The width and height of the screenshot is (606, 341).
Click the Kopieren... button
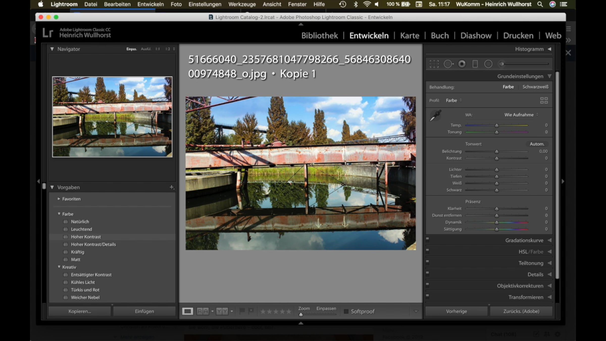(80, 311)
